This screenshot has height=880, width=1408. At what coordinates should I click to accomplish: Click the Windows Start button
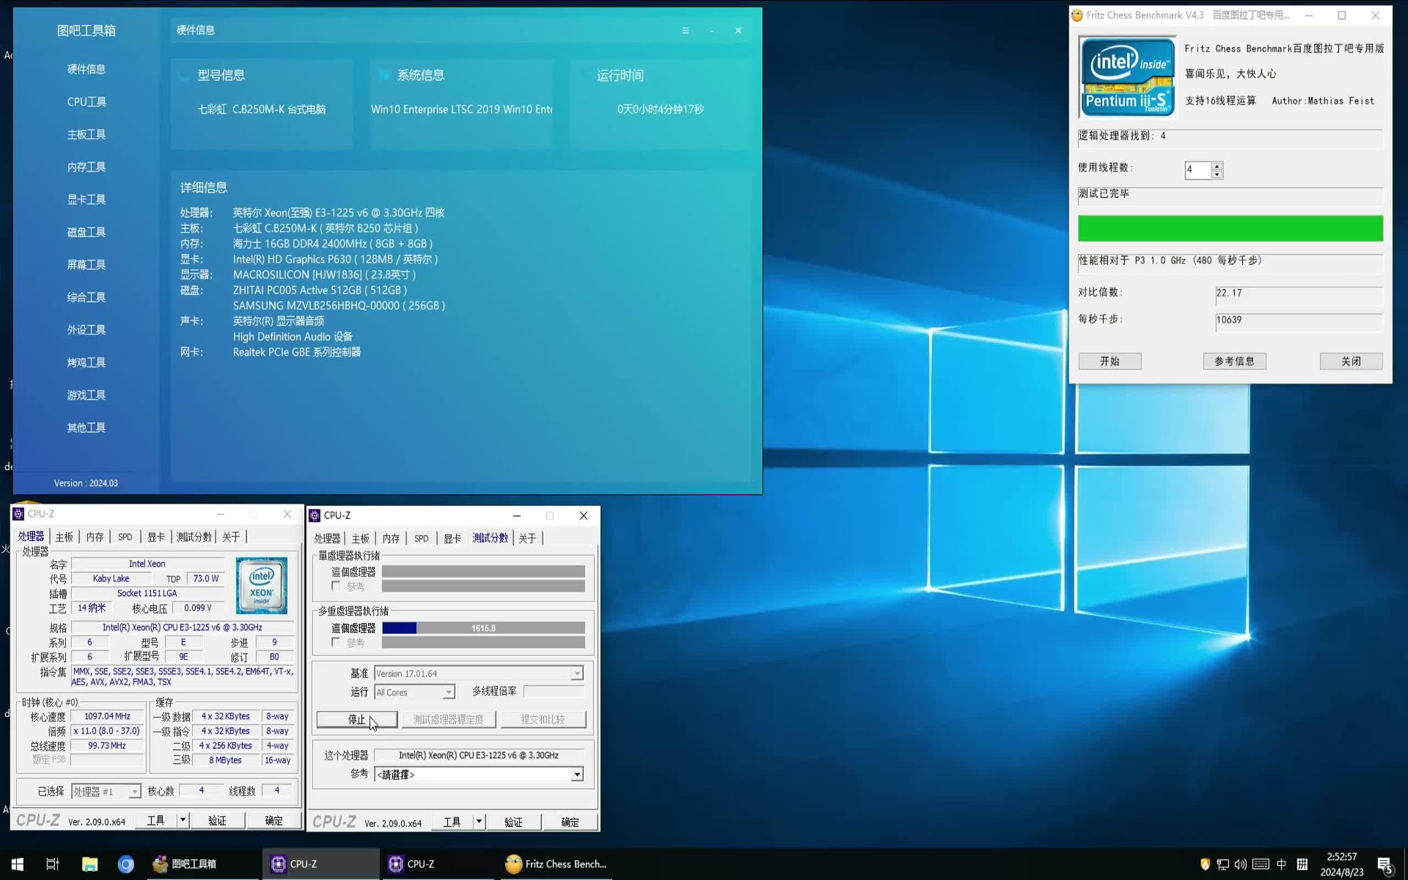coord(18,864)
